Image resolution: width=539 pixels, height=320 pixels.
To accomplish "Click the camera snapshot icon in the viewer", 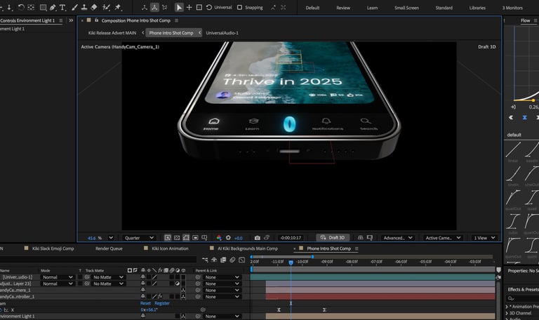I will click(x=257, y=237).
